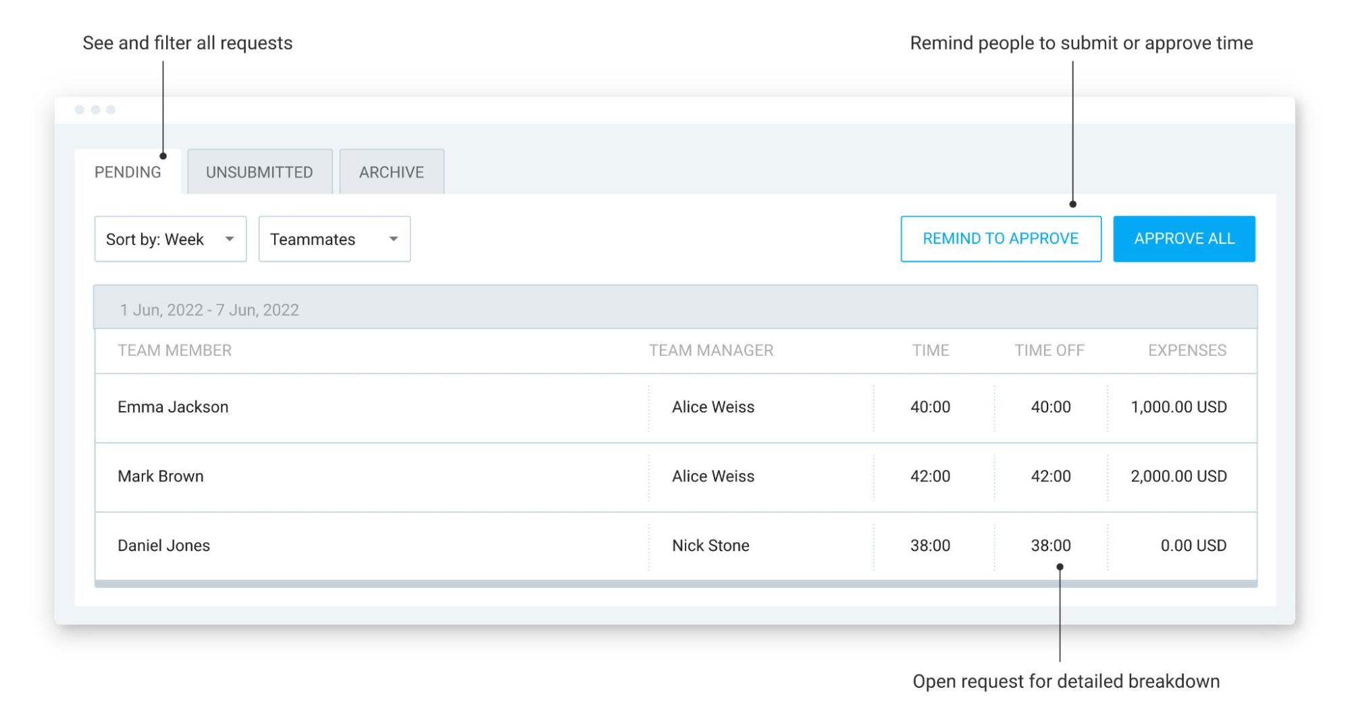Open Daniel Jones's request row
1350x721 pixels.
[675, 546]
